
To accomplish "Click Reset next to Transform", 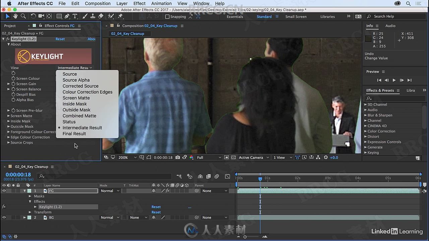I will coord(156,212).
